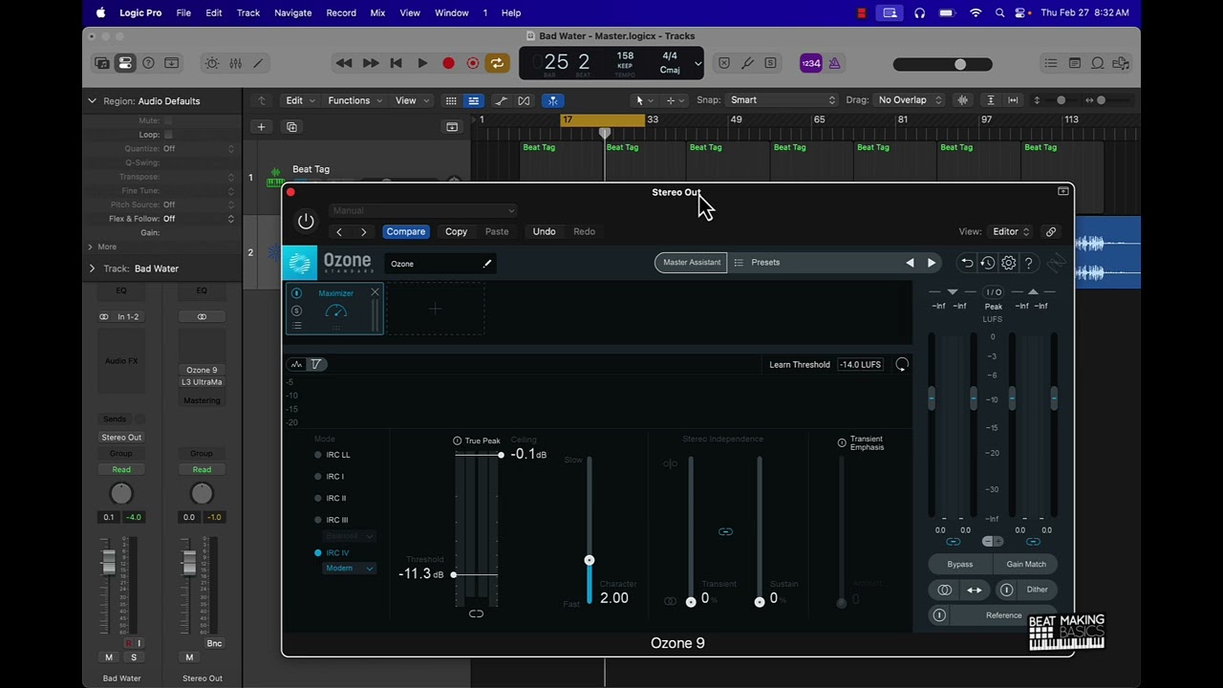Toggle mono sum circles icon
The height and width of the screenshot is (688, 1223).
click(x=945, y=590)
